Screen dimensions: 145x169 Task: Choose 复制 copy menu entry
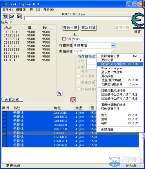coord(120,119)
